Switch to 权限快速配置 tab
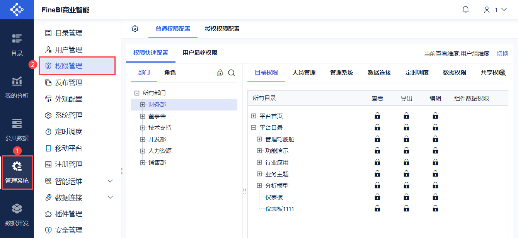518x238 pixels. click(x=151, y=53)
